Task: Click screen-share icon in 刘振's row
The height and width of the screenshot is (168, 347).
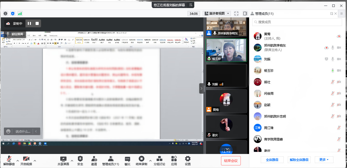Action: 326,59
